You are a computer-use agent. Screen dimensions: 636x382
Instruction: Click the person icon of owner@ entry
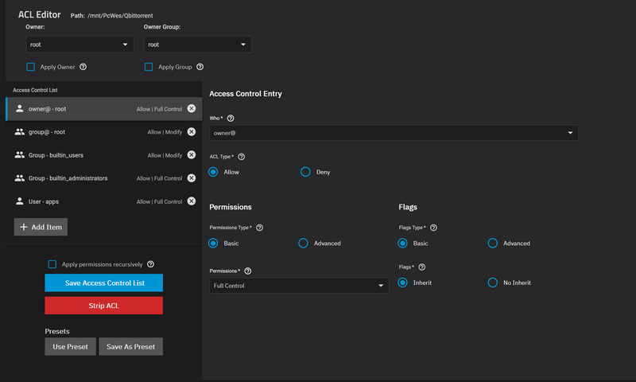(x=19, y=108)
